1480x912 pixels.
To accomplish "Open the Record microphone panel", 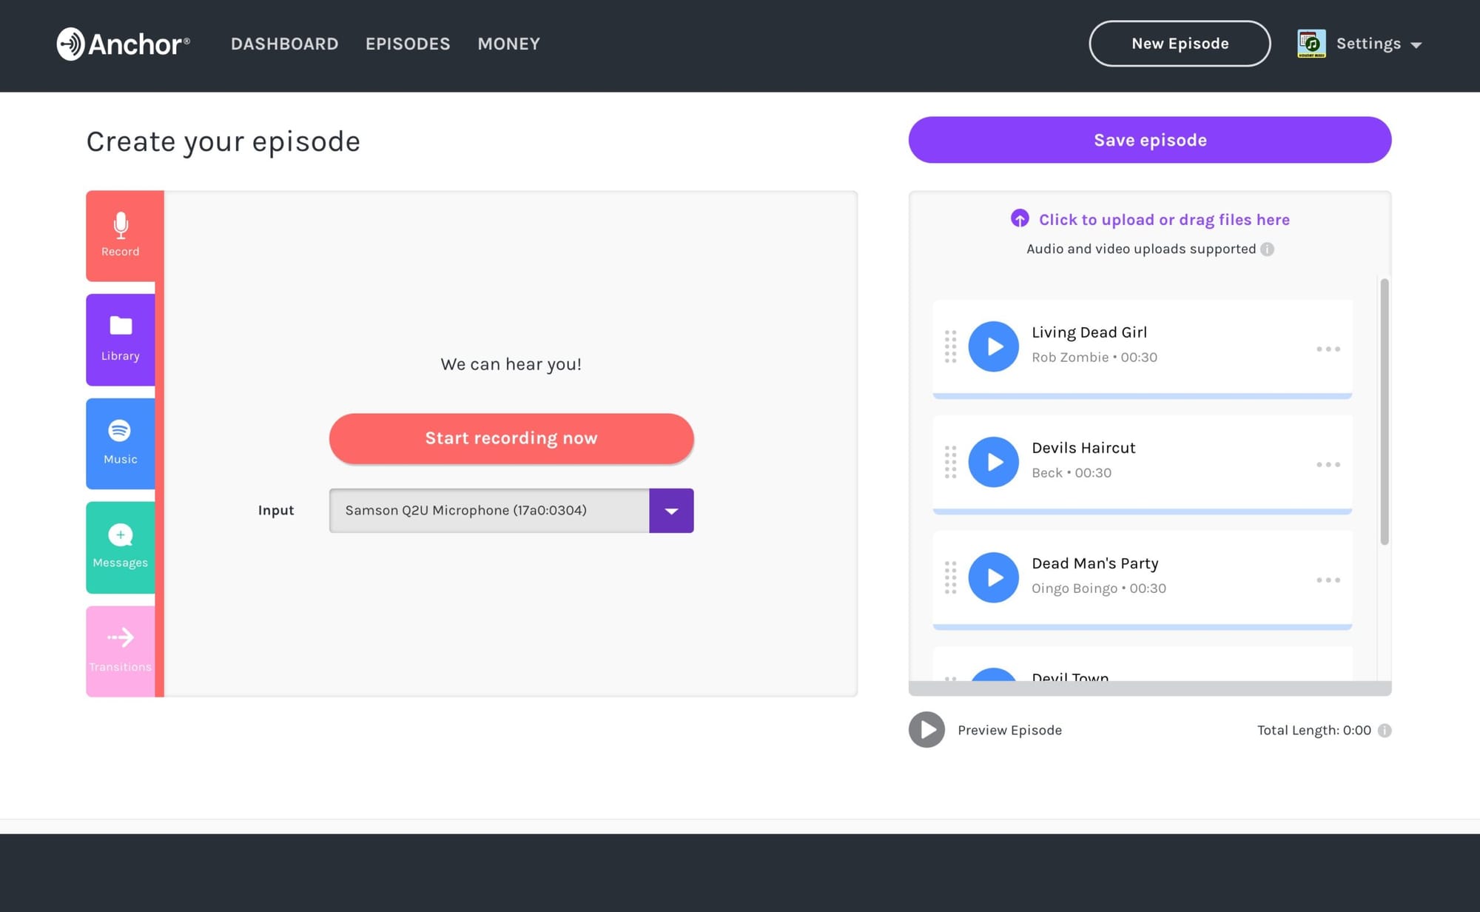I will (x=121, y=235).
